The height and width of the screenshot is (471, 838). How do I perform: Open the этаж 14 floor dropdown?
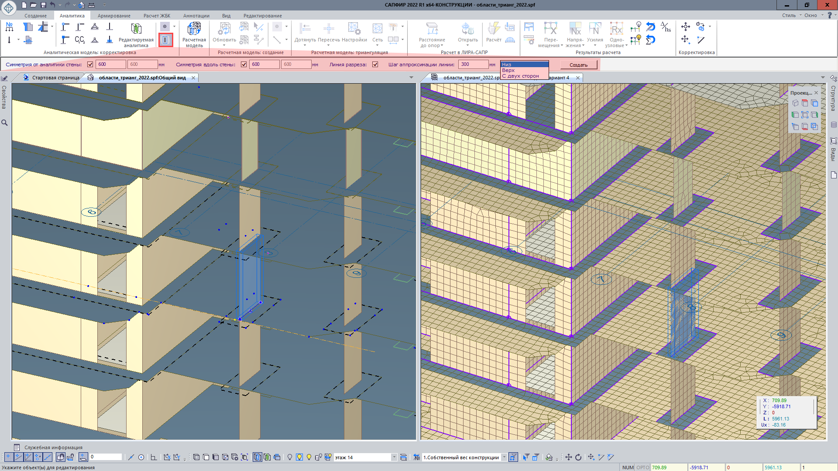[394, 457]
